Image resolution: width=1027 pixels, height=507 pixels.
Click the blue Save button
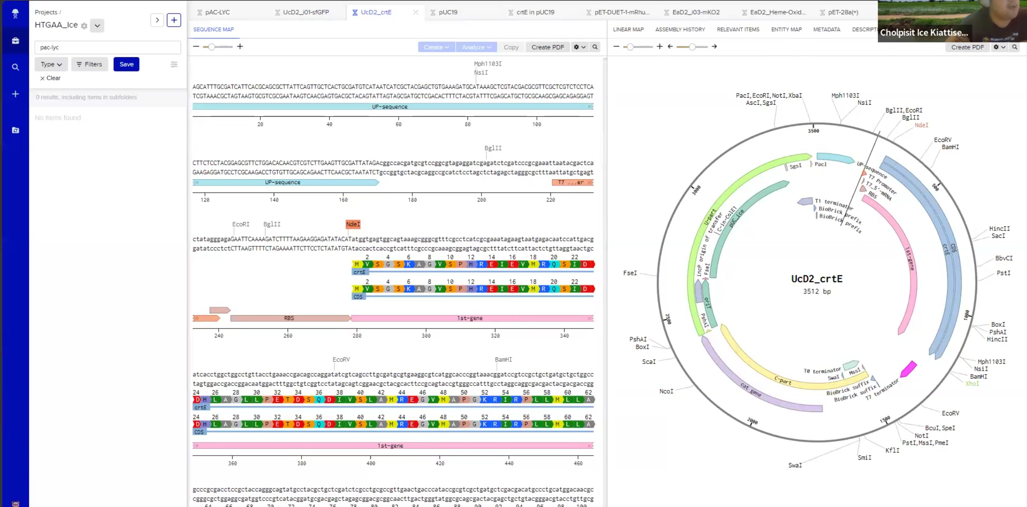126,64
